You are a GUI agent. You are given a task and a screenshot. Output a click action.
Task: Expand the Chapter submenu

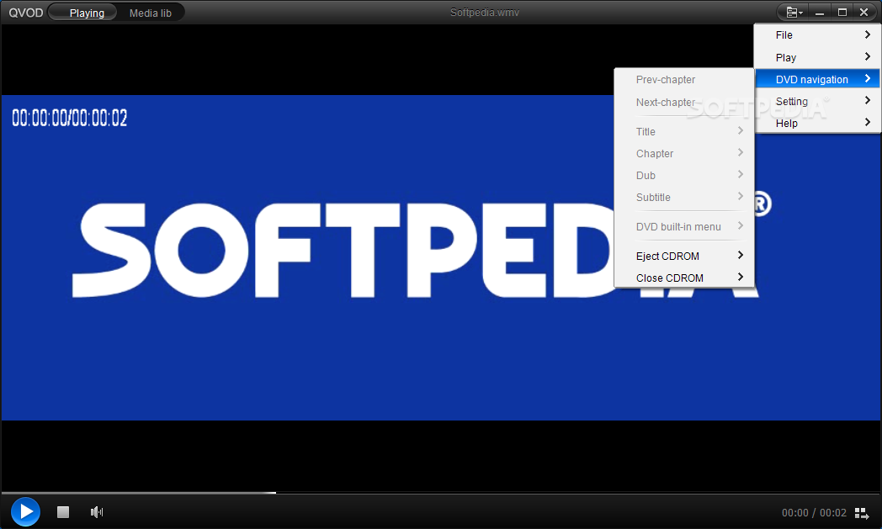tap(684, 153)
